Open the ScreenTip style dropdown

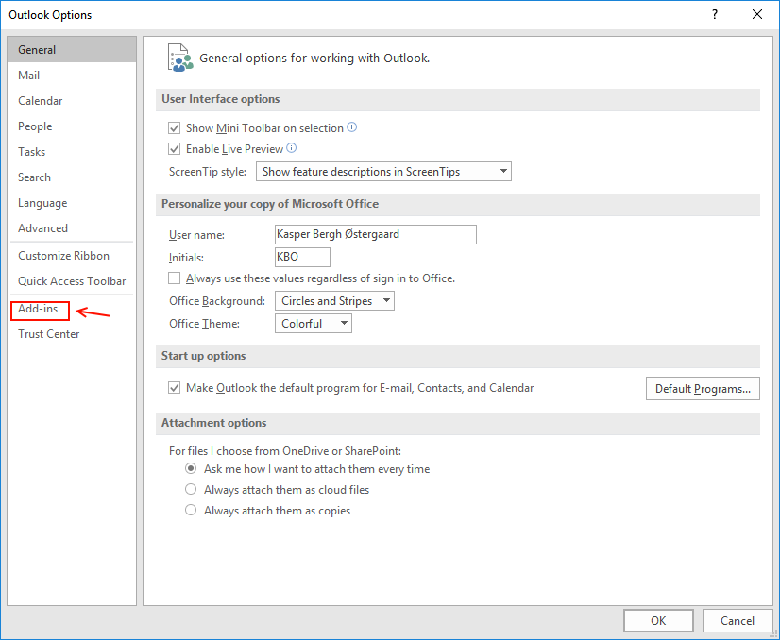383,172
